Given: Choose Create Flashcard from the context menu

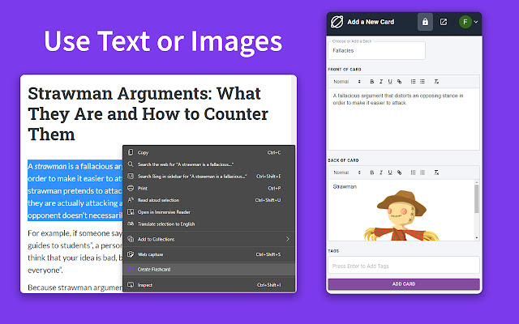Looking at the screenshot, I should [x=208, y=270].
